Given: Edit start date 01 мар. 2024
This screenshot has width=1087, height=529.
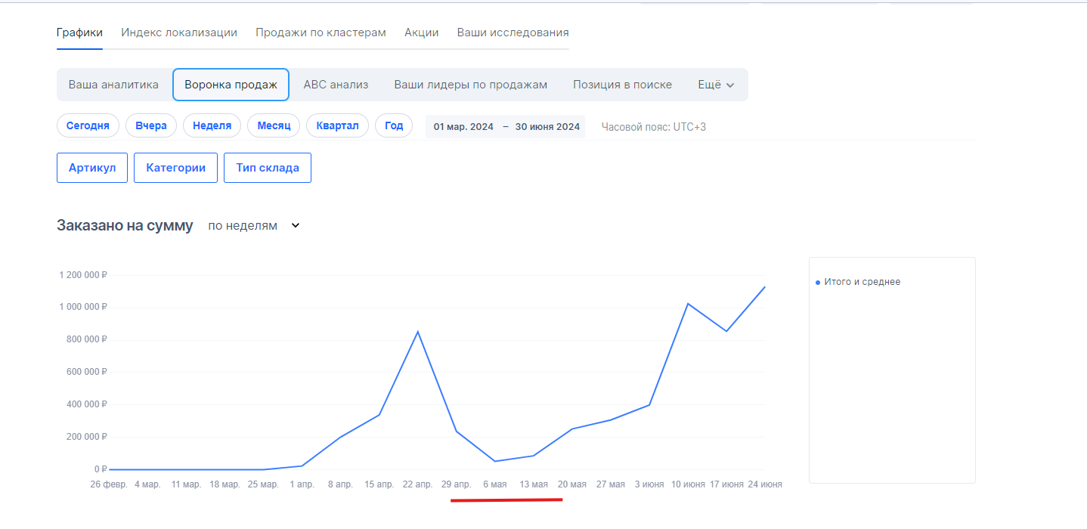Looking at the screenshot, I should pyautogui.click(x=463, y=127).
